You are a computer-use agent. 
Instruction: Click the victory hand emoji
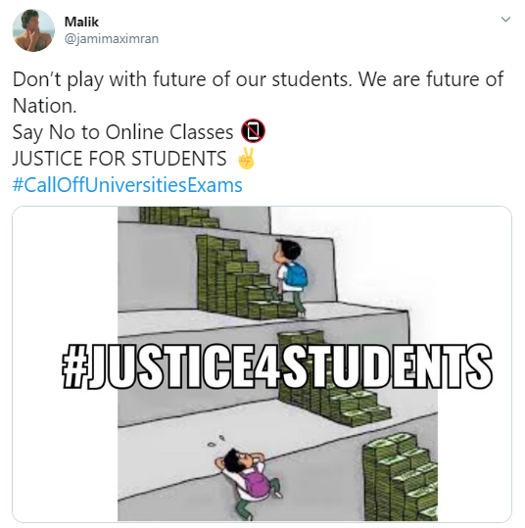[247, 159]
